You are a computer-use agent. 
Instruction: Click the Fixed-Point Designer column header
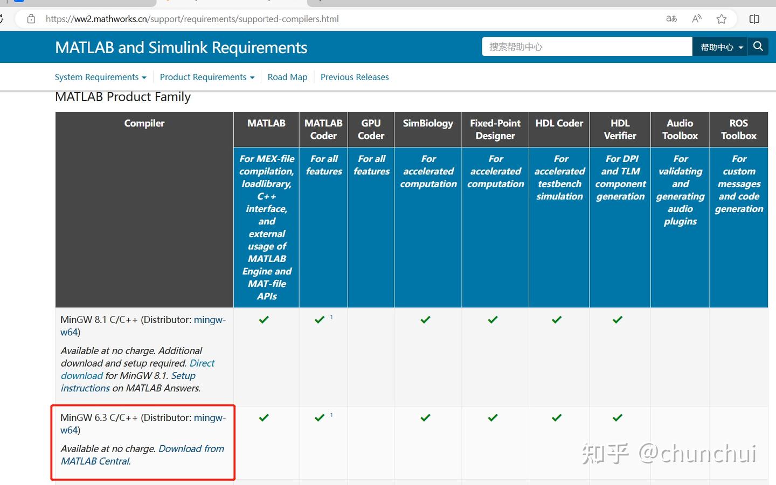(495, 130)
